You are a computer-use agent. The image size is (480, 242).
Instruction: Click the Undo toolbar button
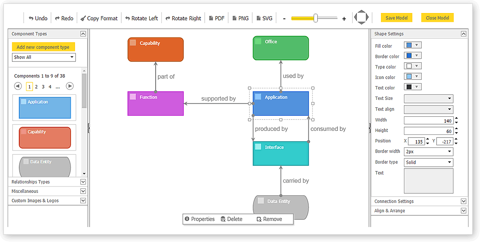38,18
